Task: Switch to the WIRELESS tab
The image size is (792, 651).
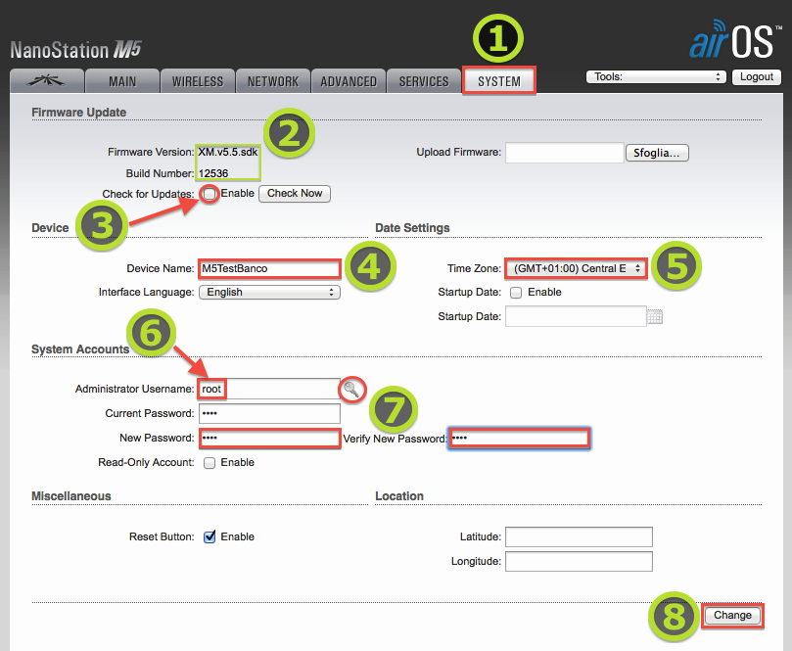Action: (x=198, y=81)
